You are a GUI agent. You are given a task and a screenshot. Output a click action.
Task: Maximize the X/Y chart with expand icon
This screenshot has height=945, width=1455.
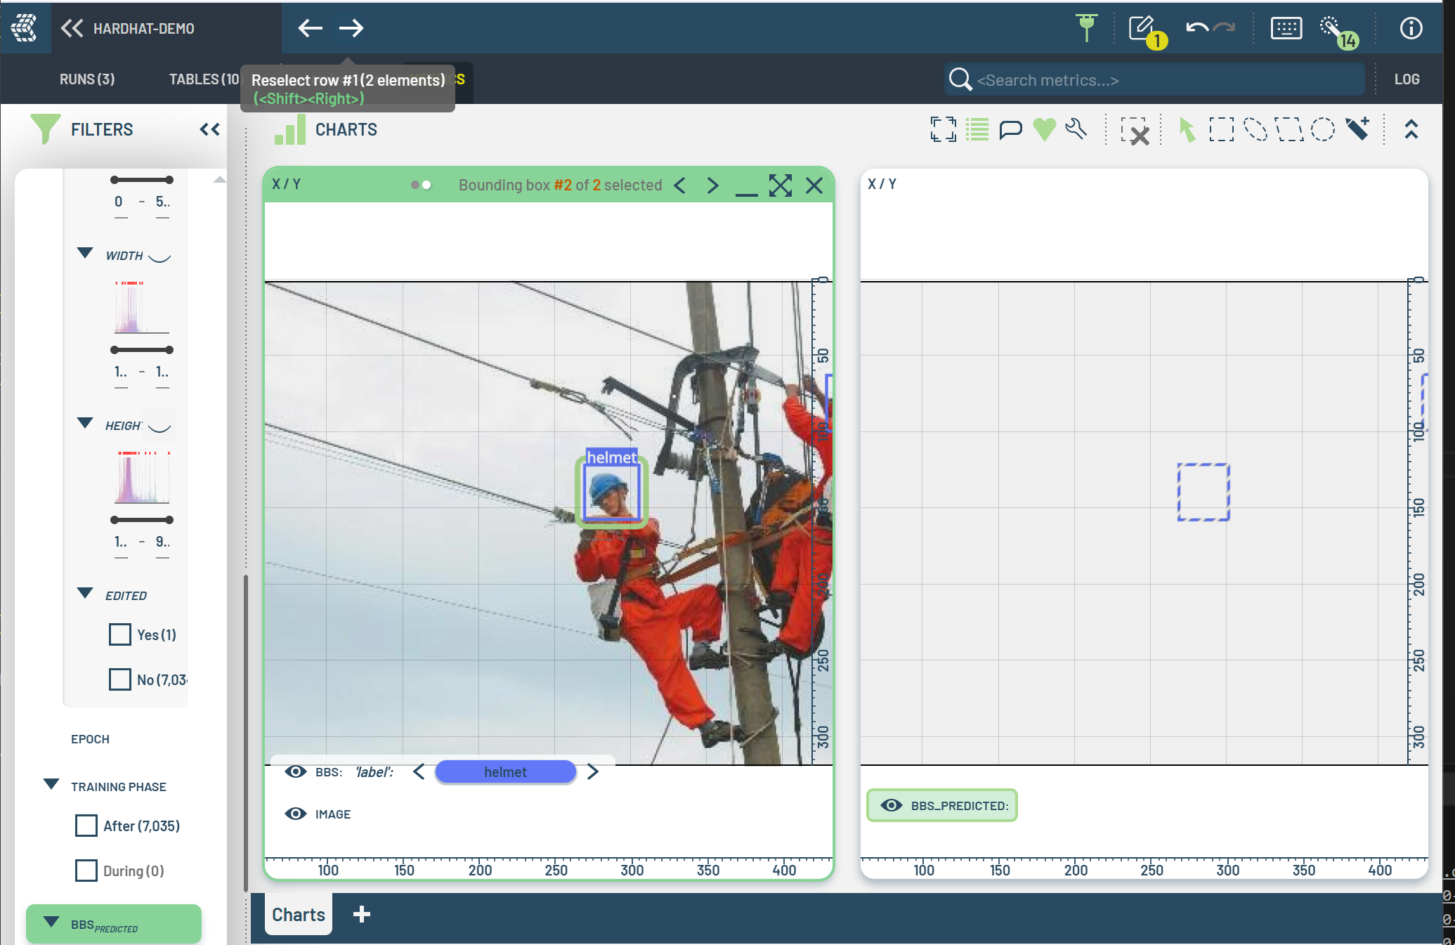(781, 185)
